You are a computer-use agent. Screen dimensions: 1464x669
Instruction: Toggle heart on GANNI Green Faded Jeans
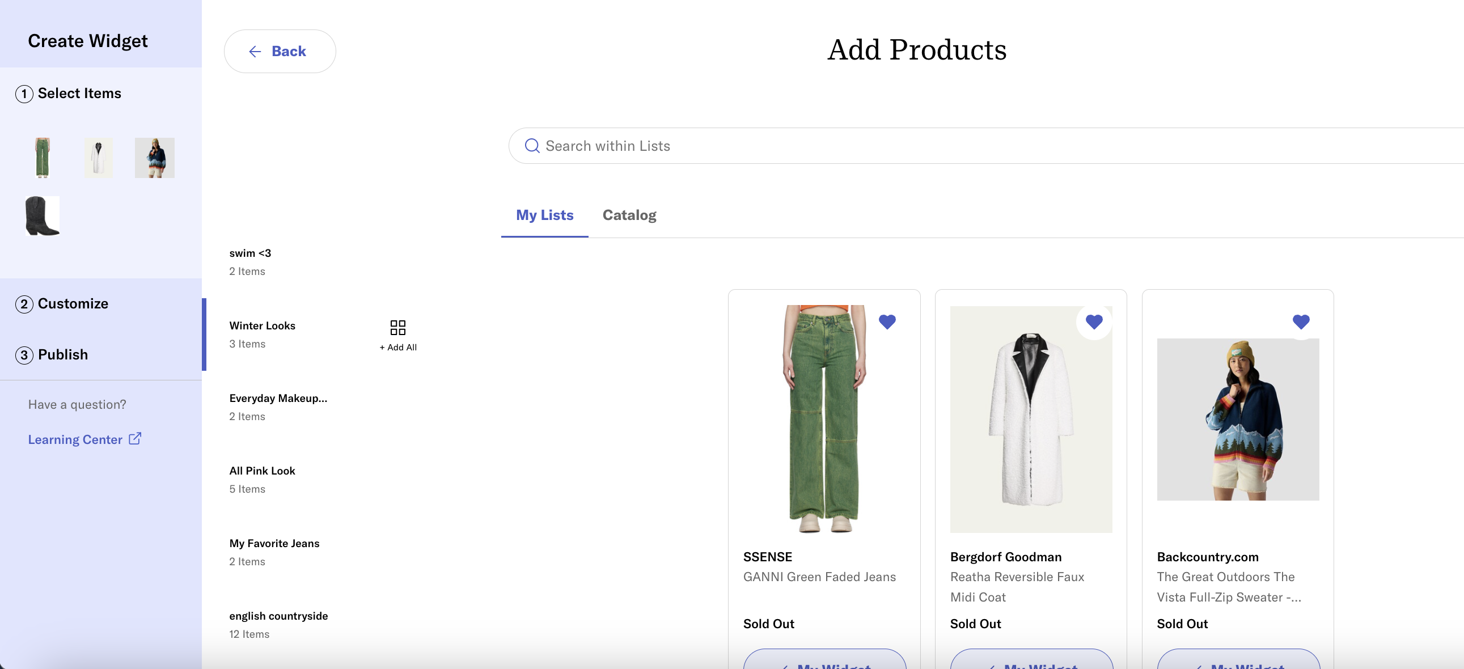[887, 321]
